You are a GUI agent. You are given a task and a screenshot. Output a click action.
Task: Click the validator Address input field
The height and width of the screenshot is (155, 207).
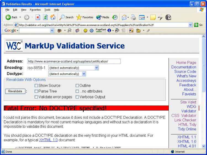(x=74, y=61)
